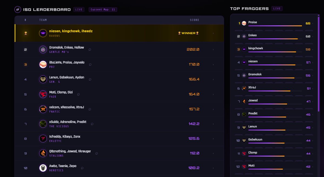The width and height of the screenshot is (324, 177).
Task: Click Praise's avatar in Top Fraggers
Action: coord(244,23)
